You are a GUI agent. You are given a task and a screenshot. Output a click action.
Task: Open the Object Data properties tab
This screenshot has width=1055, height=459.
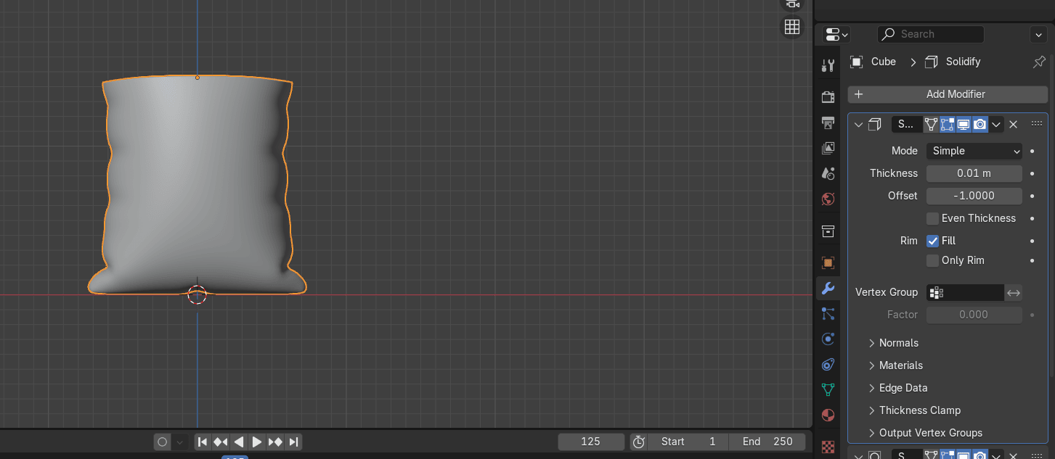pyautogui.click(x=828, y=389)
